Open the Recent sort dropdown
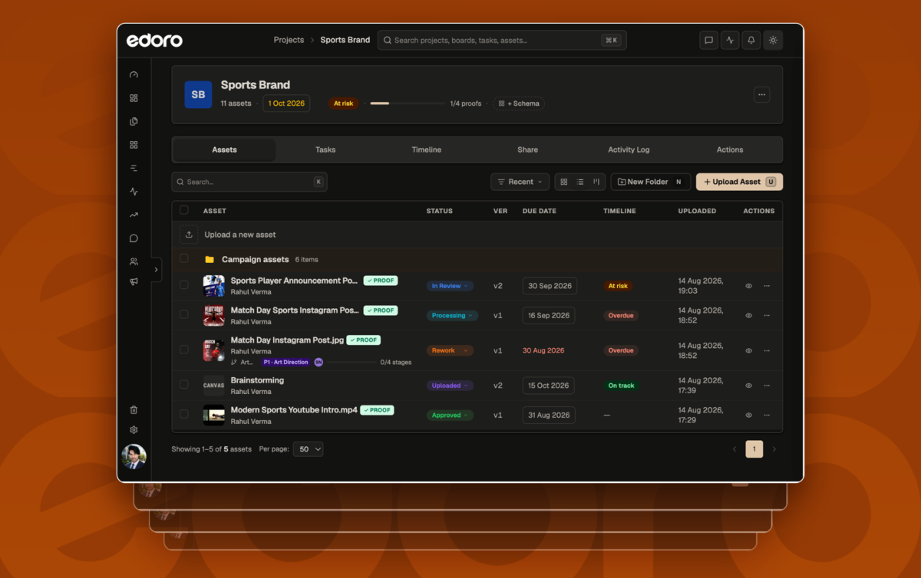Screen dimensions: 921x578 tap(520, 182)
